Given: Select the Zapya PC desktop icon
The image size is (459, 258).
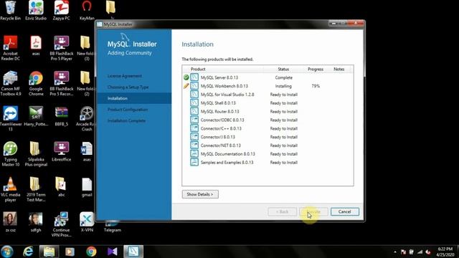Looking at the screenshot, I should click(62, 11).
